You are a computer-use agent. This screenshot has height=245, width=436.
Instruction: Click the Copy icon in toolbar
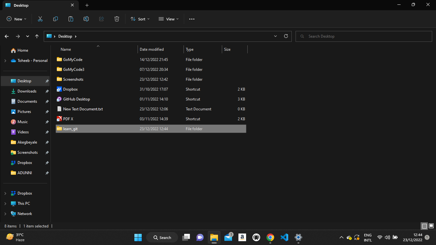[56, 19]
